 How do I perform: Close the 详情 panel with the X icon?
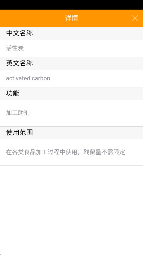pos(135,18)
